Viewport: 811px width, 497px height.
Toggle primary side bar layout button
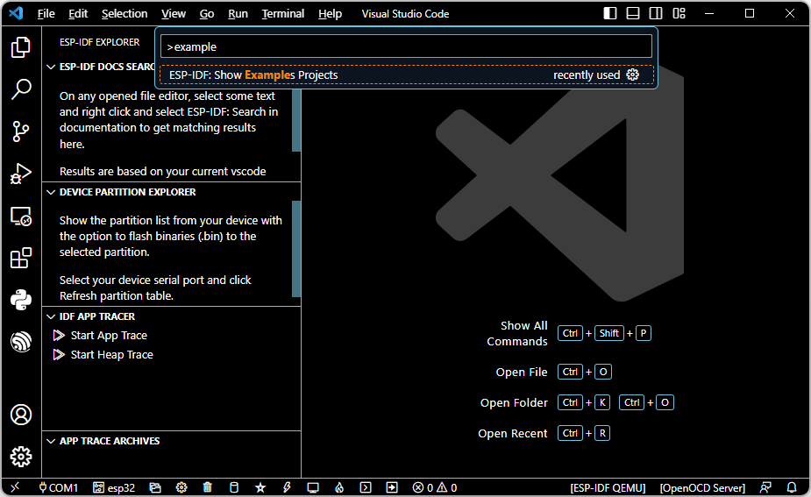tap(610, 13)
